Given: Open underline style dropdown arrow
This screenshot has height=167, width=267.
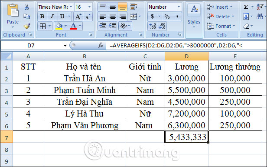Looking at the screenshot, I should click(x=69, y=17).
